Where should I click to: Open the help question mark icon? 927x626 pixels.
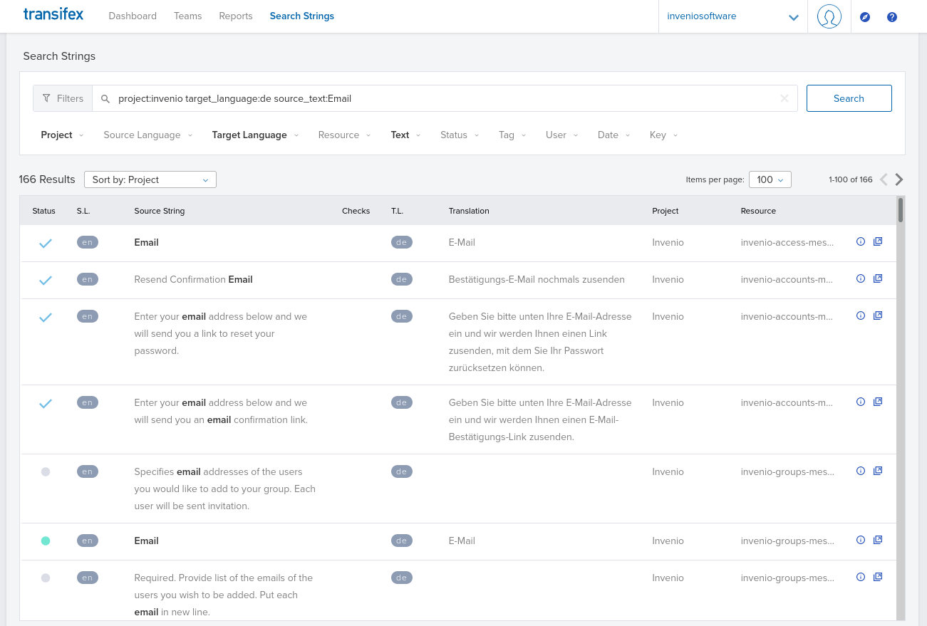pyautogui.click(x=892, y=16)
